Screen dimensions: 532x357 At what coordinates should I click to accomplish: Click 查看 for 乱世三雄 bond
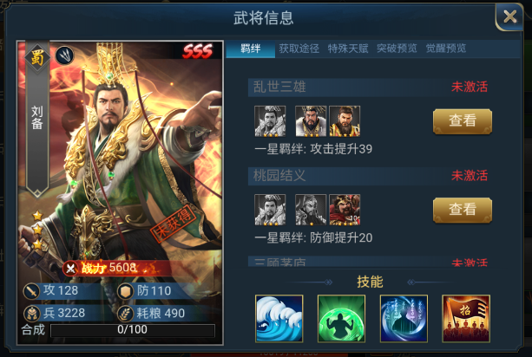[463, 121]
